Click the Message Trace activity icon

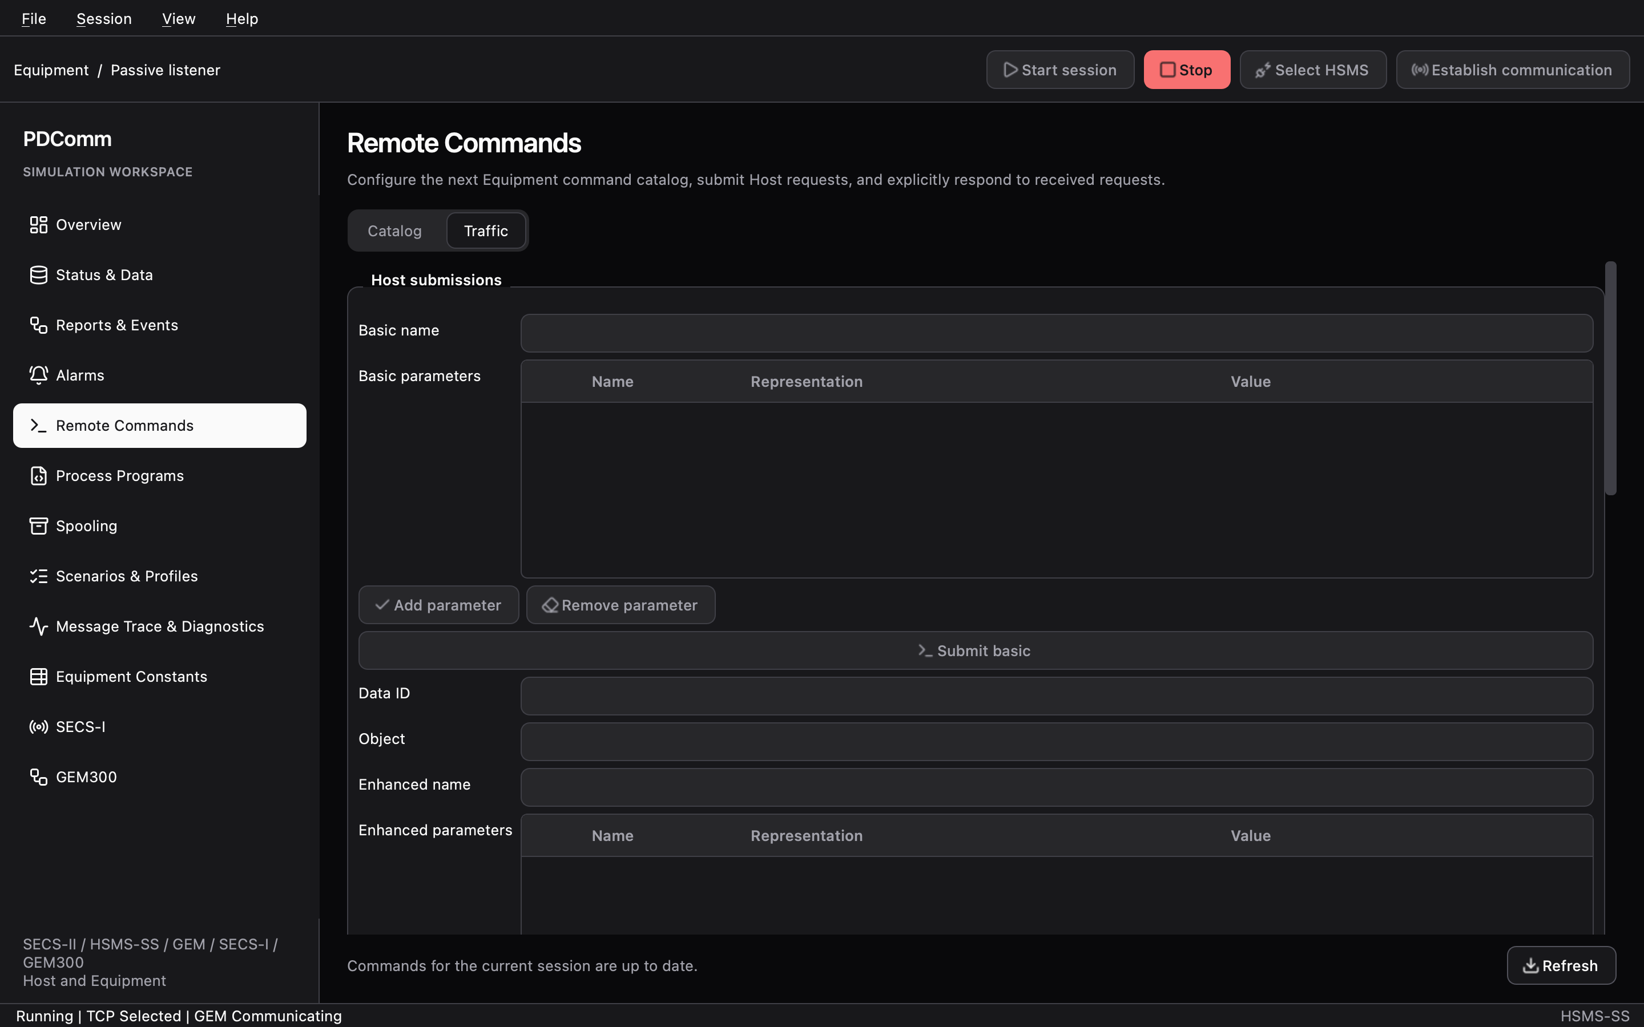(39, 627)
